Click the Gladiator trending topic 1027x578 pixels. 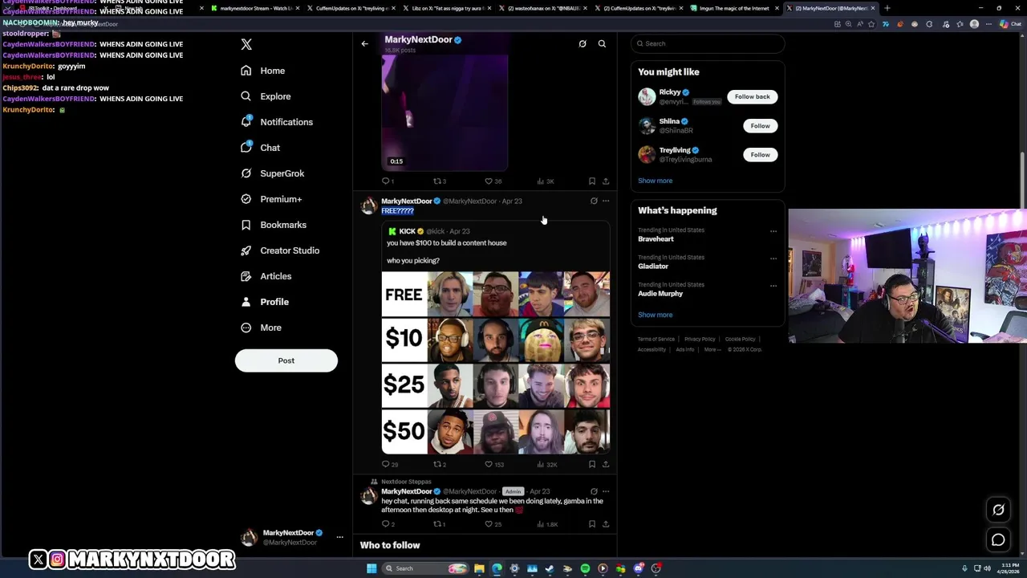point(653,267)
